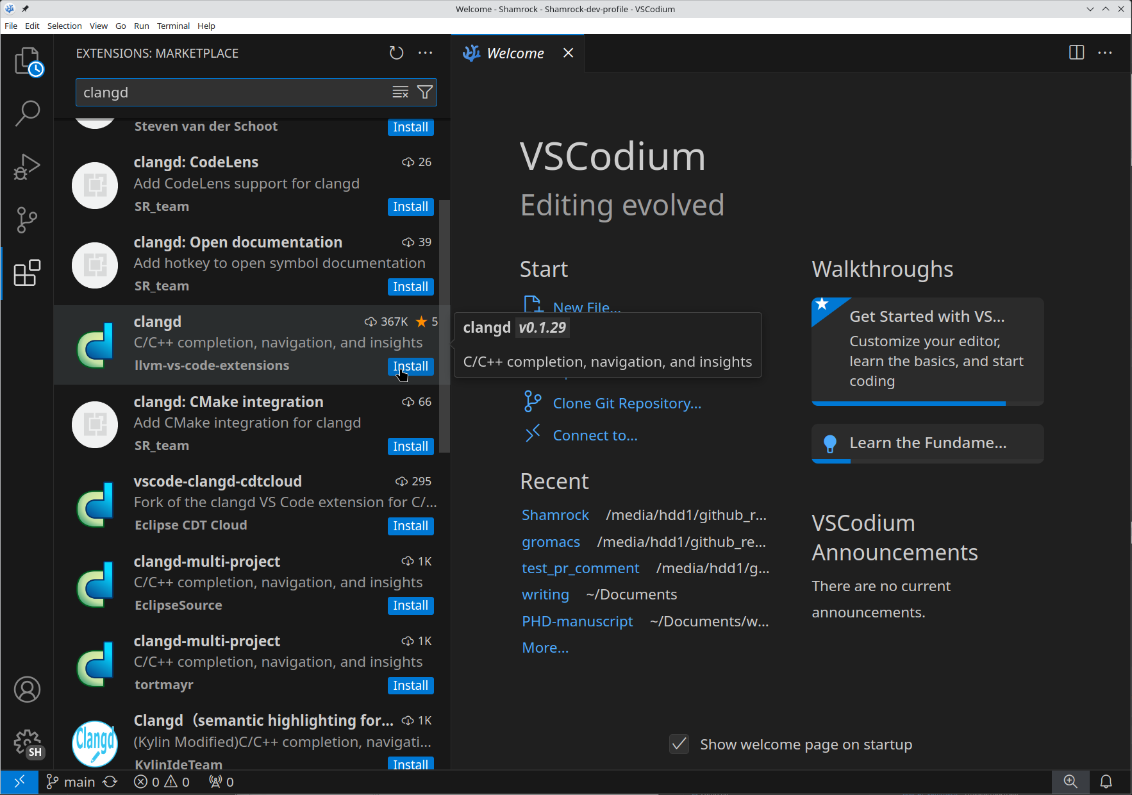Open Run and Debug view
Viewport: 1132px width, 795px height.
pos(28,167)
